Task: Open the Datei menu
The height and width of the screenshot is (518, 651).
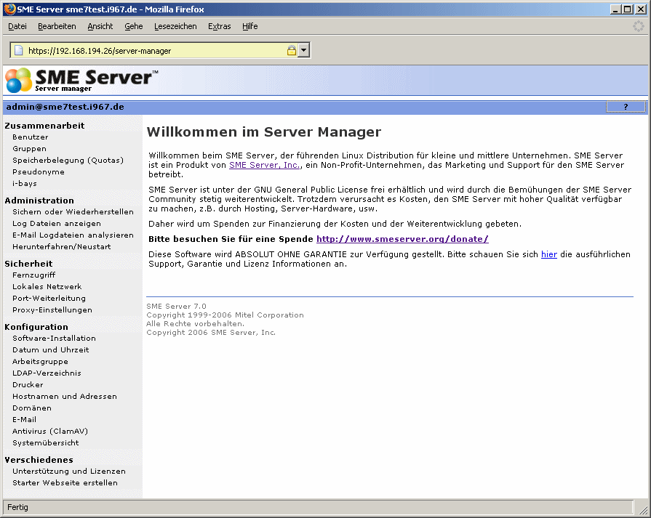Action: 17,26
